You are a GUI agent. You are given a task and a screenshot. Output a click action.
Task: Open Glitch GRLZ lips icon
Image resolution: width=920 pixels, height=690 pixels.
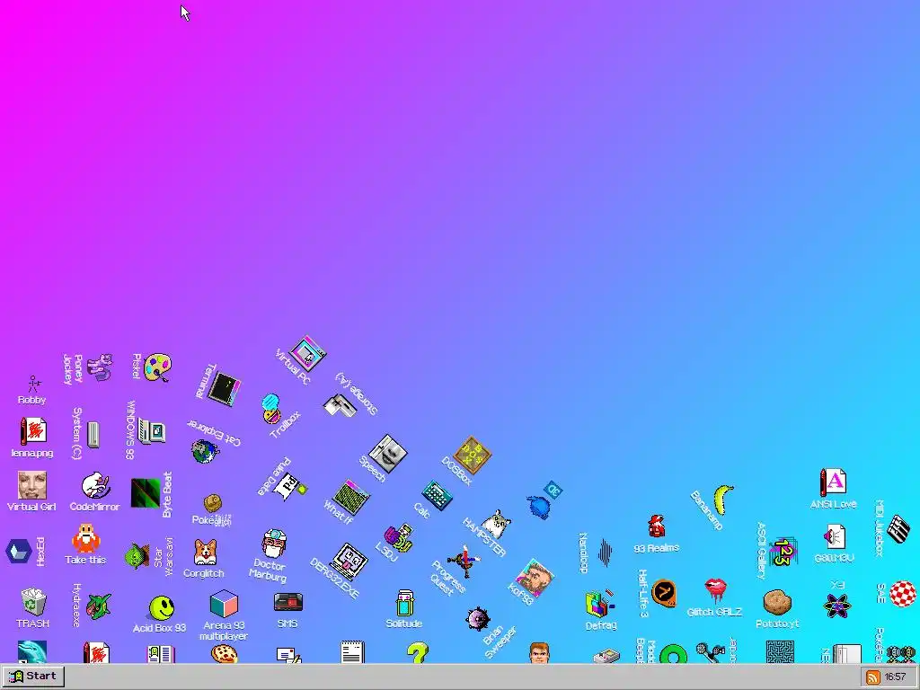pyautogui.click(x=716, y=589)
